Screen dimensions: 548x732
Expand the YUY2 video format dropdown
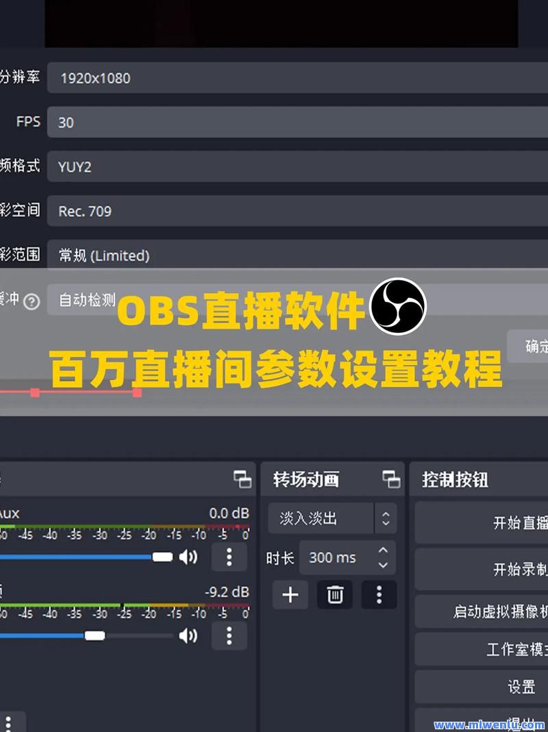click(297, 166)
